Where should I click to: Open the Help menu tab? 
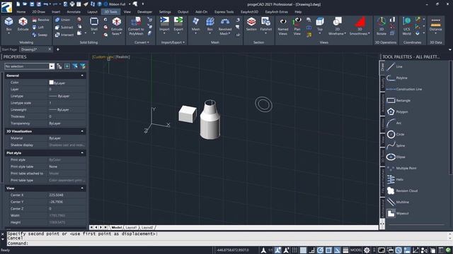coord(298,12)
